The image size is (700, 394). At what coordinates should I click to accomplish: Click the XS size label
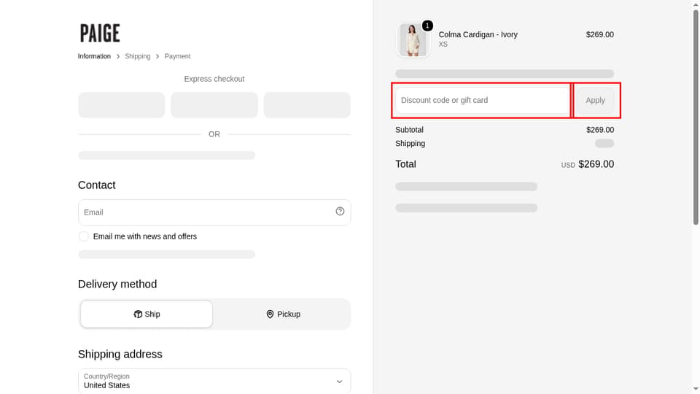pos(443,45)
